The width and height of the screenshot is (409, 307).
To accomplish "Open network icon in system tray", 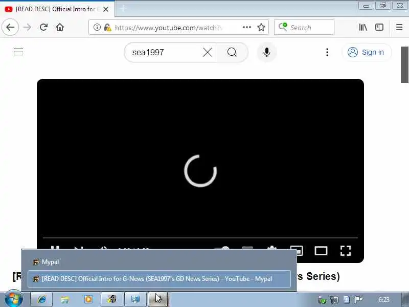I will pyautogui.click(x=334, y=300).
